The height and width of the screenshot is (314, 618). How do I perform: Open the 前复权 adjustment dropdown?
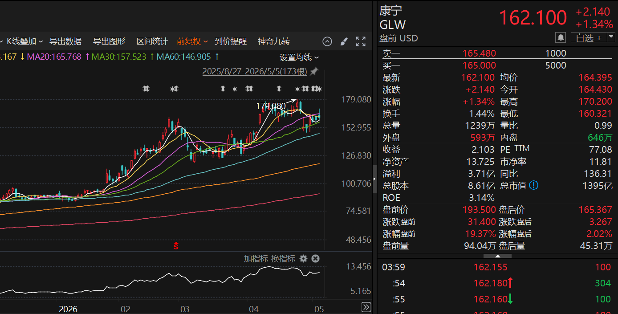(192, 41)
